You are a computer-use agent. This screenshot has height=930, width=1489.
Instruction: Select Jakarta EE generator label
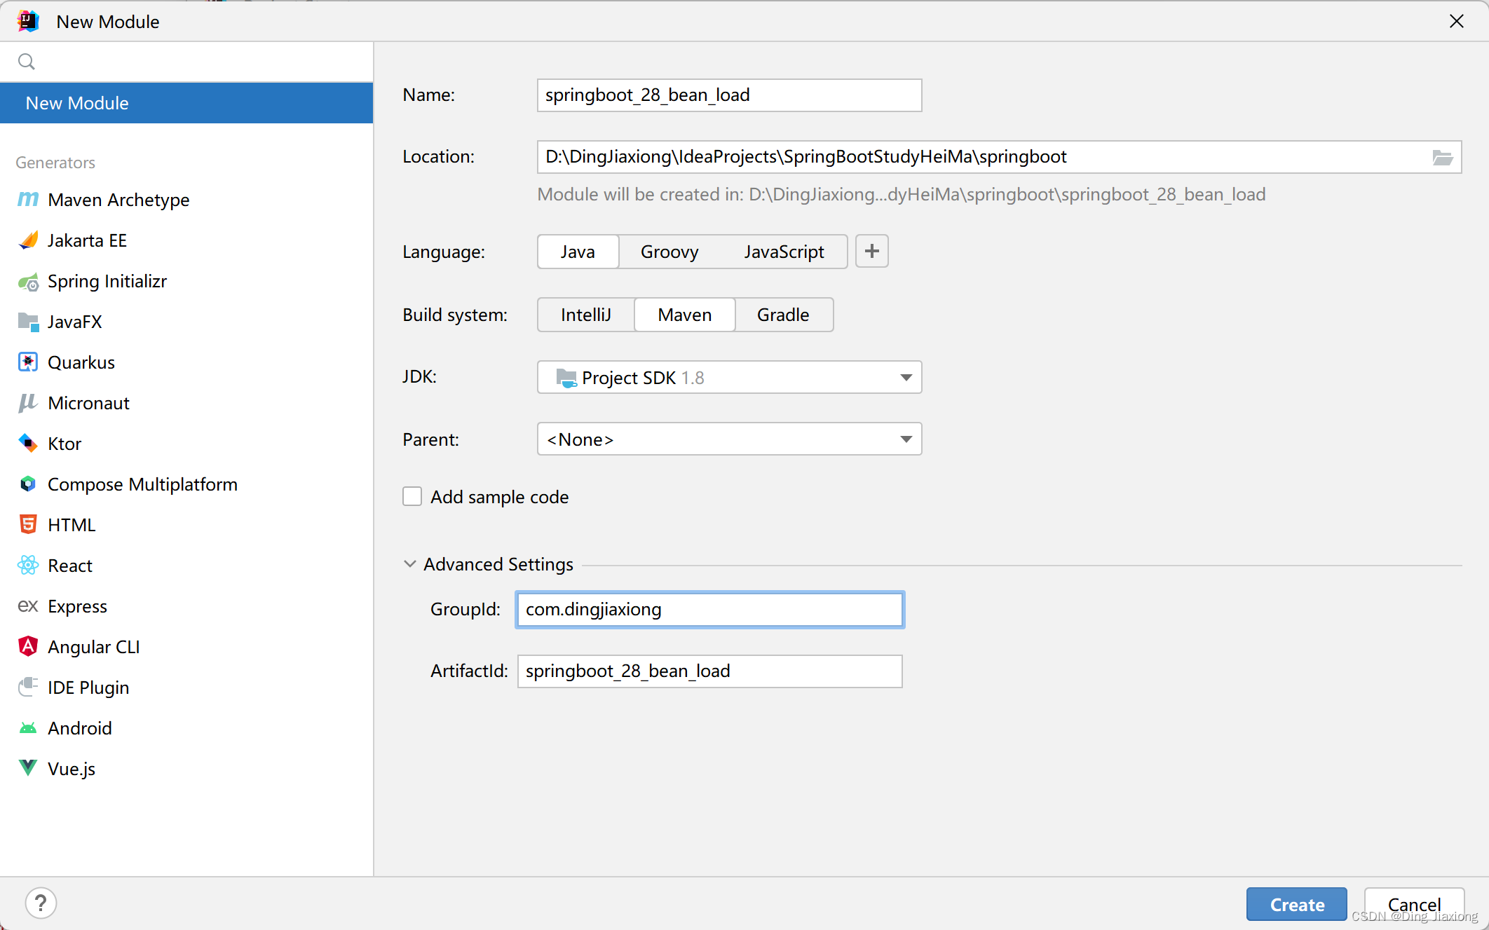pos(87,240)
